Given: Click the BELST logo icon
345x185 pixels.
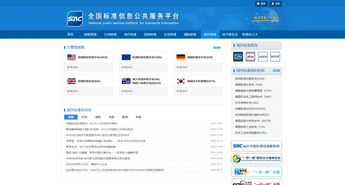Looking at the screenshot, I should 275,57.
